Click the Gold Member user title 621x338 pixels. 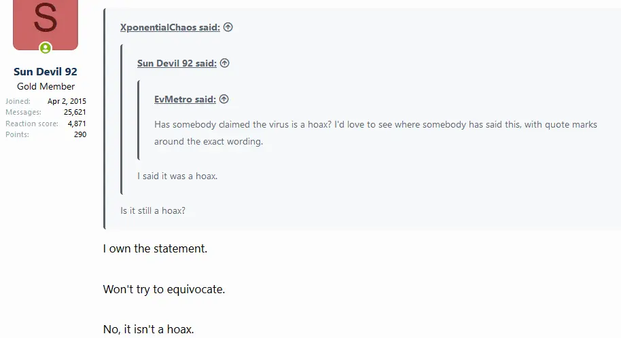coord(46,86)
